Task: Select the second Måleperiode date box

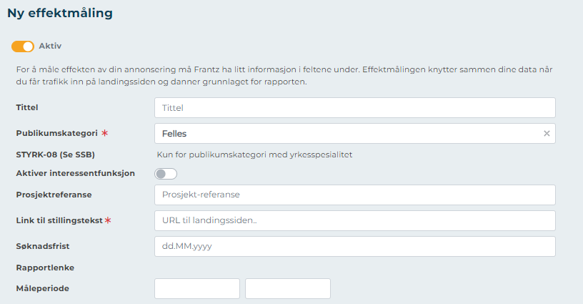Action: pyautogui.click(x=287, y=288)
